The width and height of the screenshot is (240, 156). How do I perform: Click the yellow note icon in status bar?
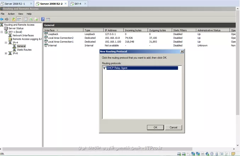[233, 154]
